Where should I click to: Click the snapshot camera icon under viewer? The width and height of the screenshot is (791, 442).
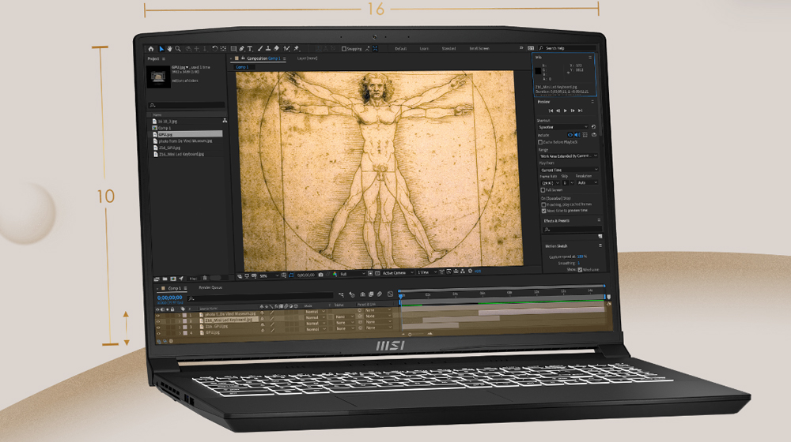point(321,275)
